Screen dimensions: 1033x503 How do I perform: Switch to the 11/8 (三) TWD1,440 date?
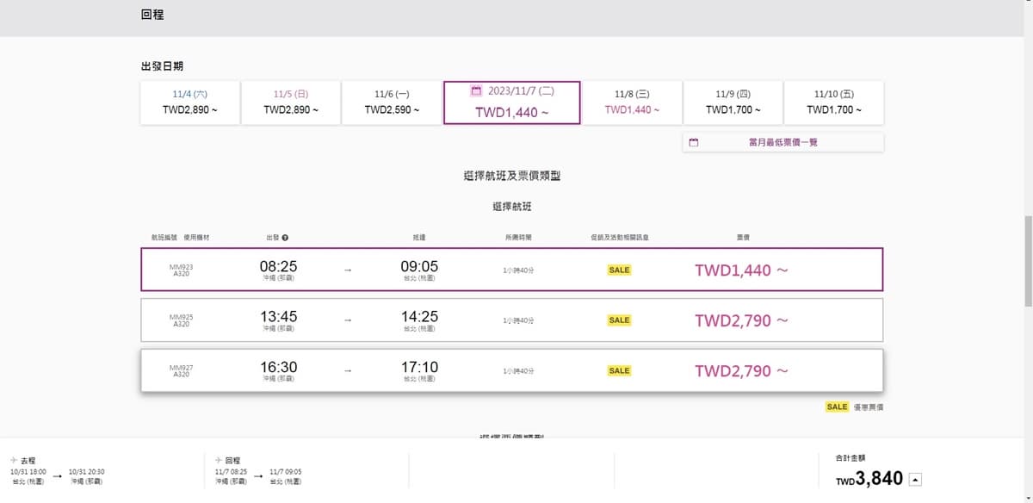632,102
